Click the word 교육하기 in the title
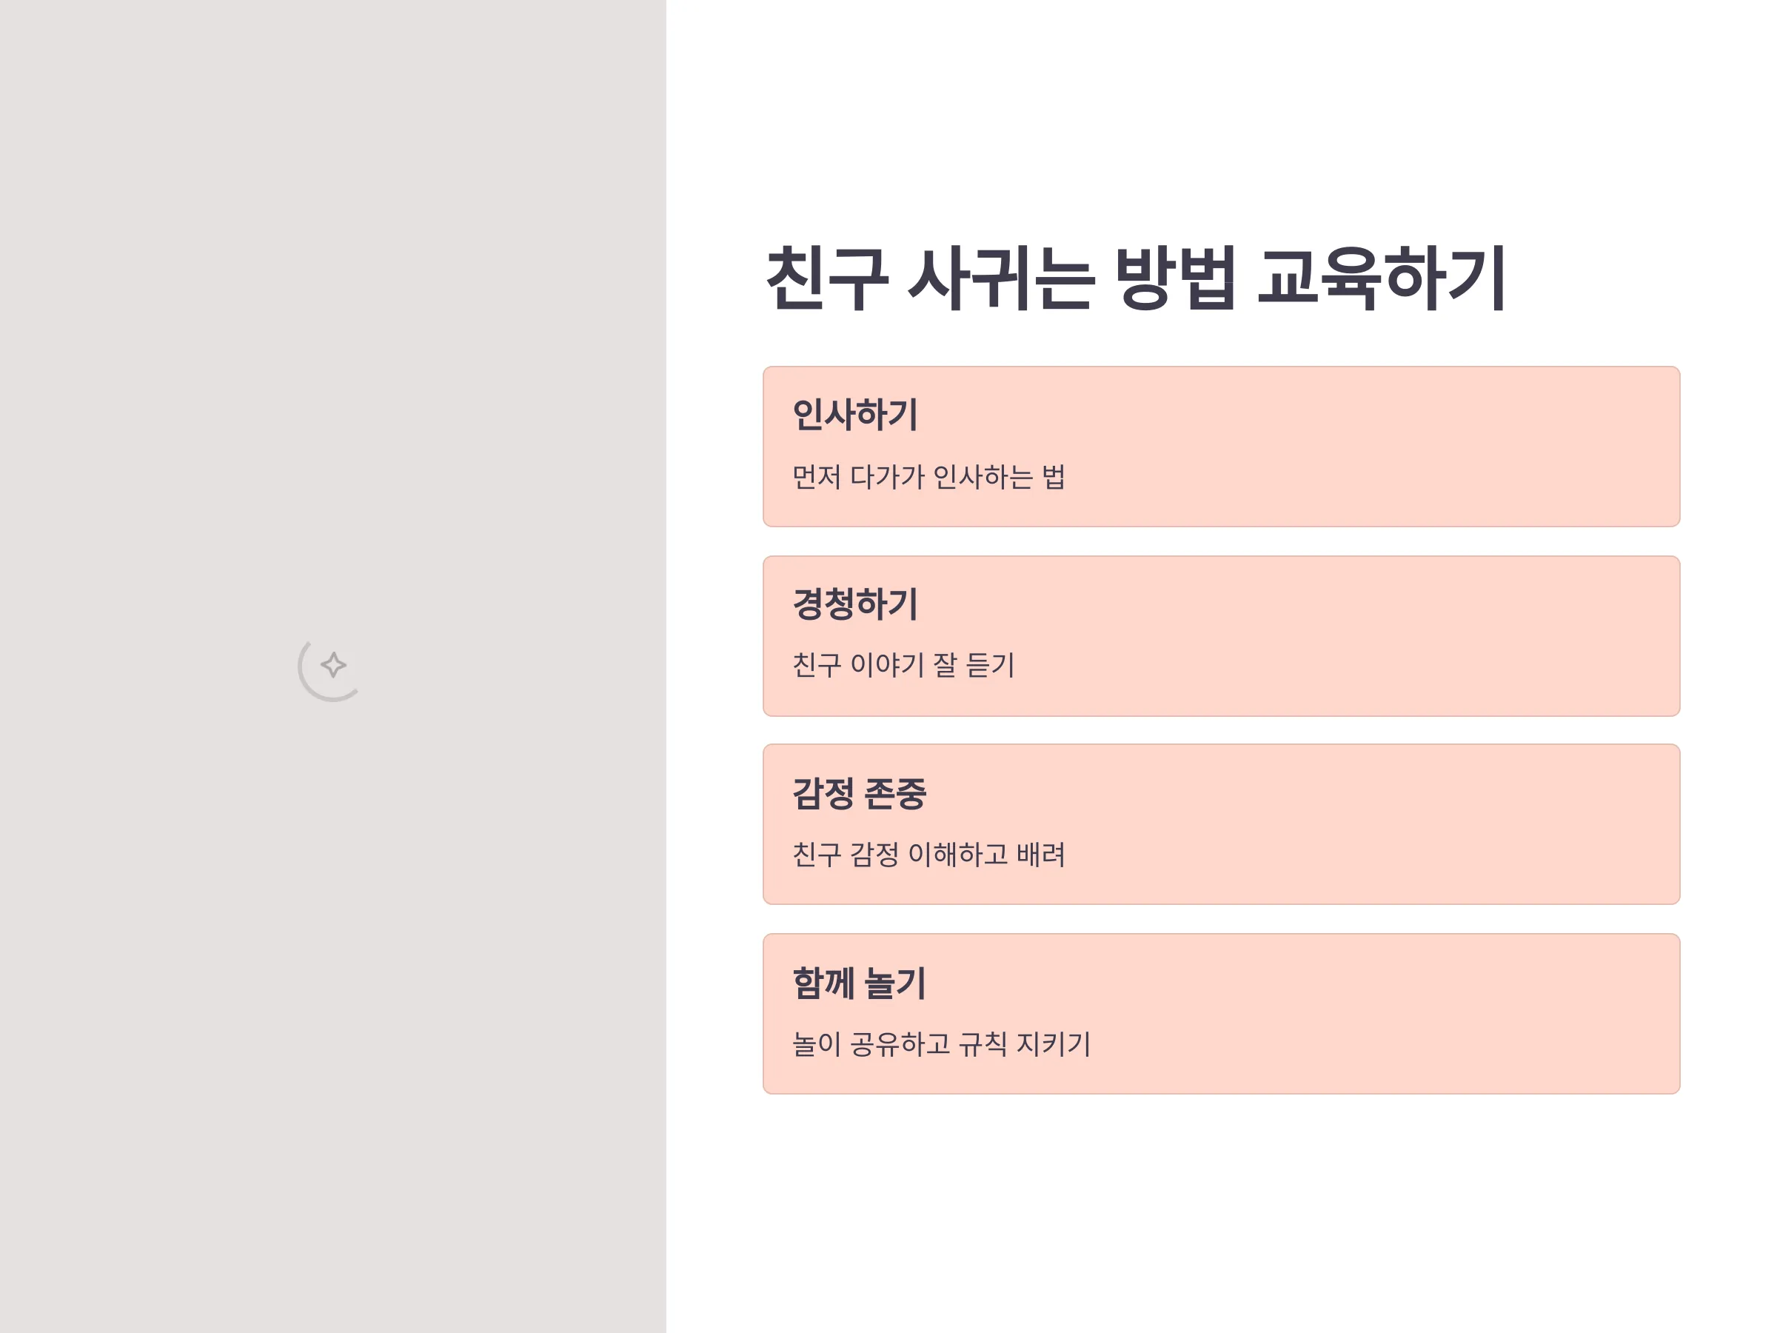 click(x=1382, y=278)
